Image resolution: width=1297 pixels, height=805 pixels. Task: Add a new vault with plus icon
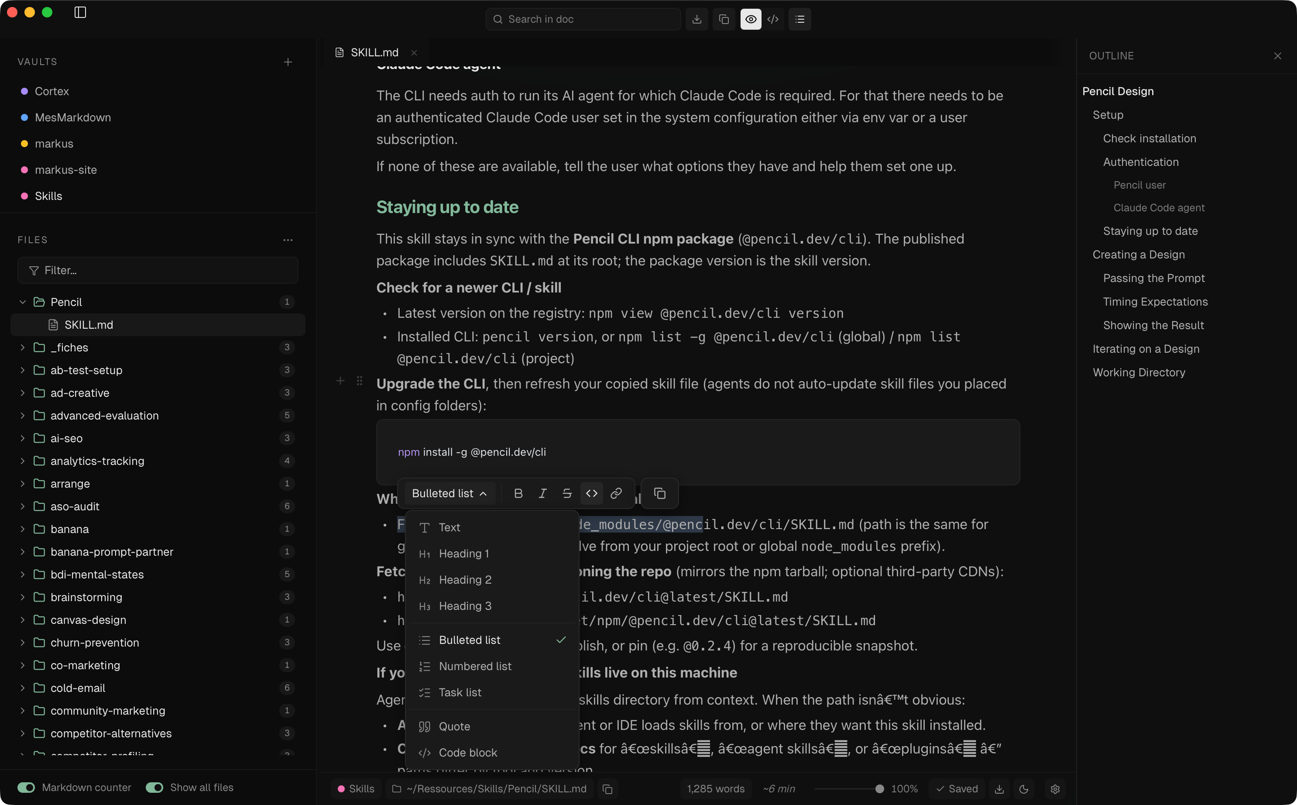tap(288, 62)
